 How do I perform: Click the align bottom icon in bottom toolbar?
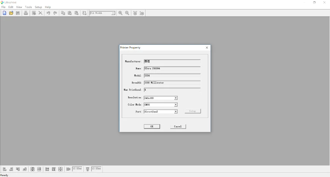25,169
